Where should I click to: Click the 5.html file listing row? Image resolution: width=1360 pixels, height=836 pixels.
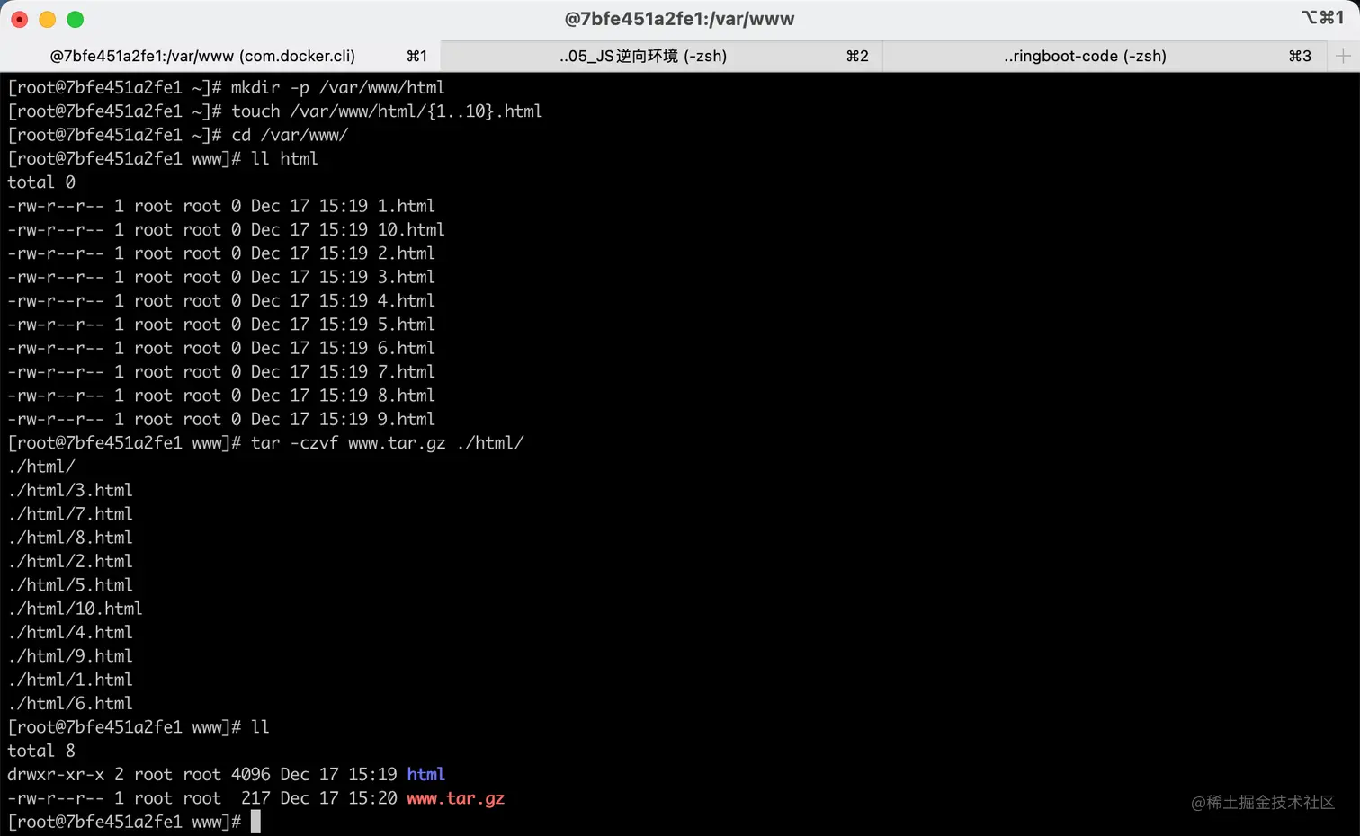[221, 325]
